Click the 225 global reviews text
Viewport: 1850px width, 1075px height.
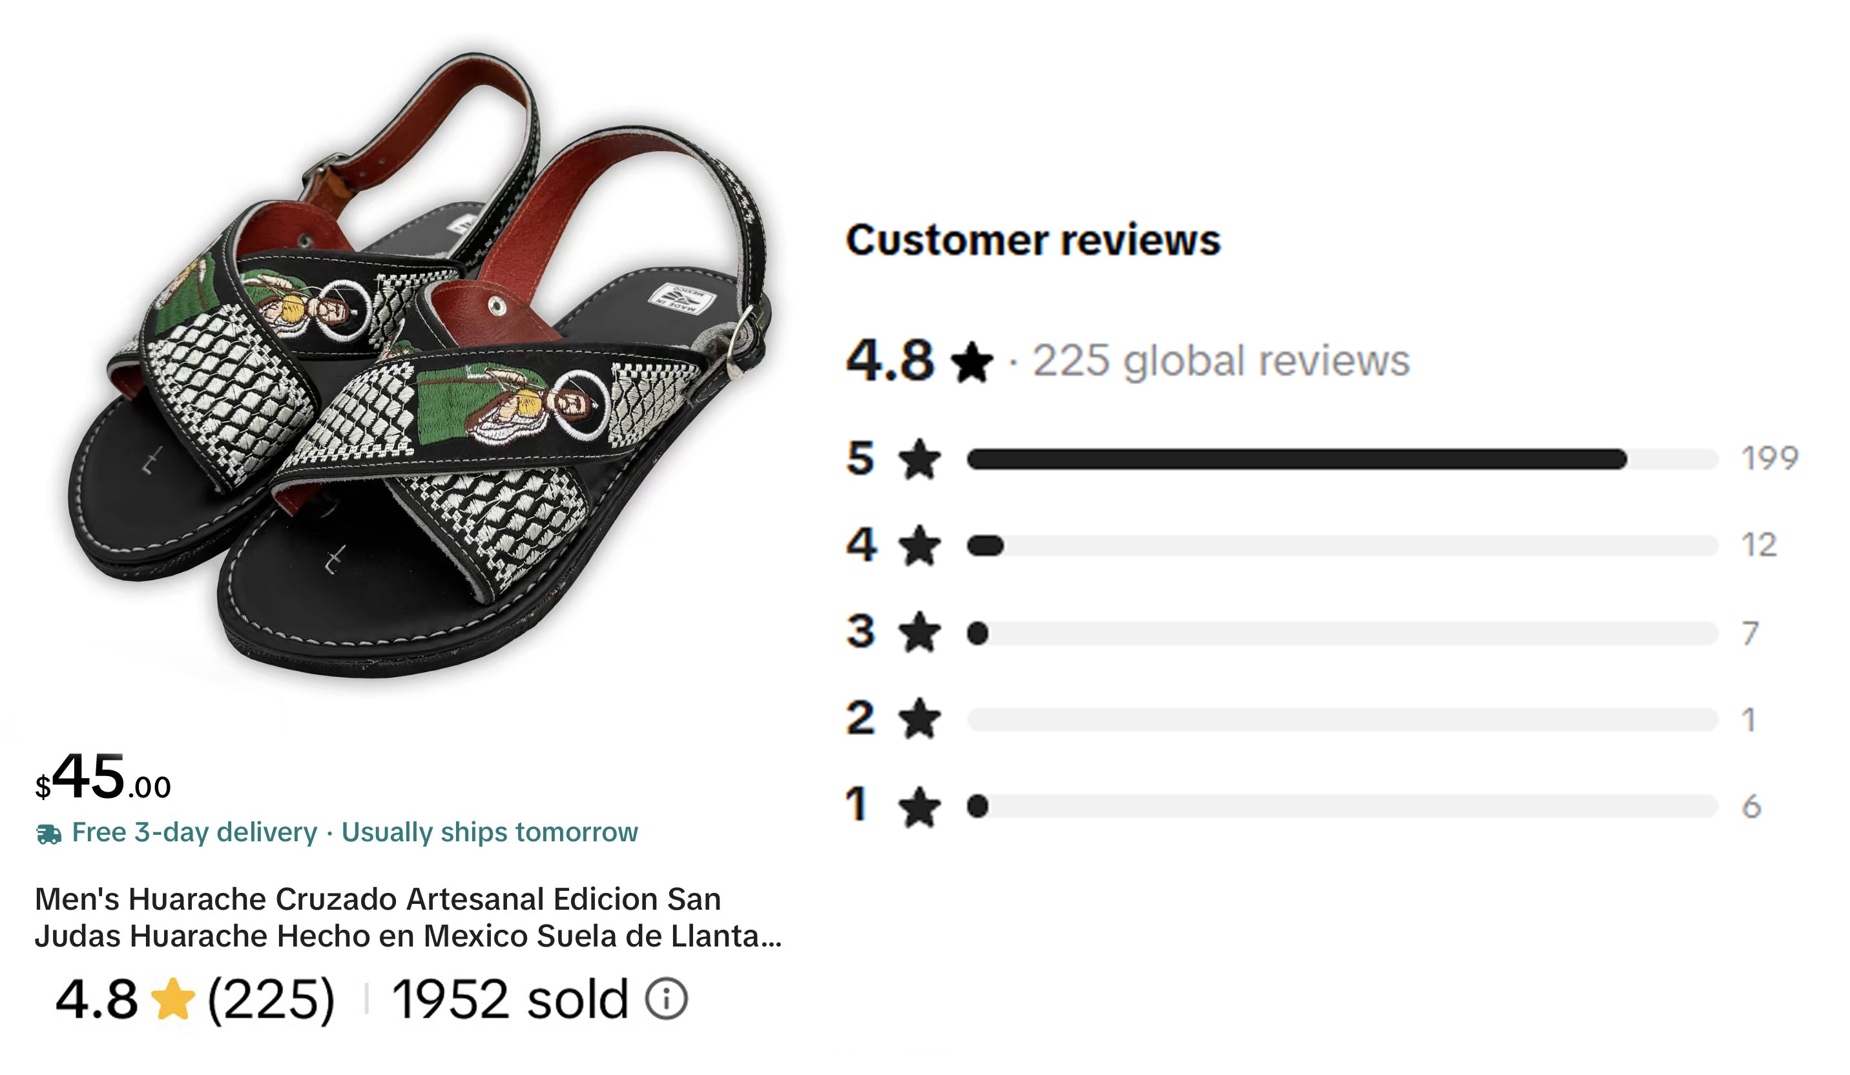[x=1221, y=361]
